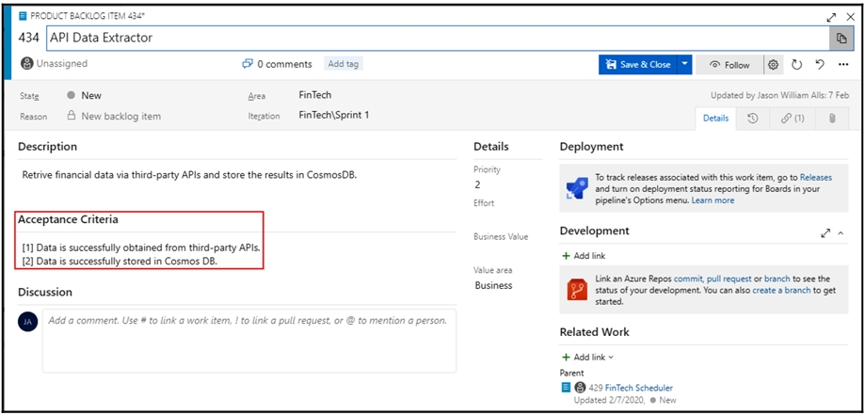The height and width of the screenshot is (415, 865).
Task: Open the Save & Close dropdown arrow
Action: [685, 65]
